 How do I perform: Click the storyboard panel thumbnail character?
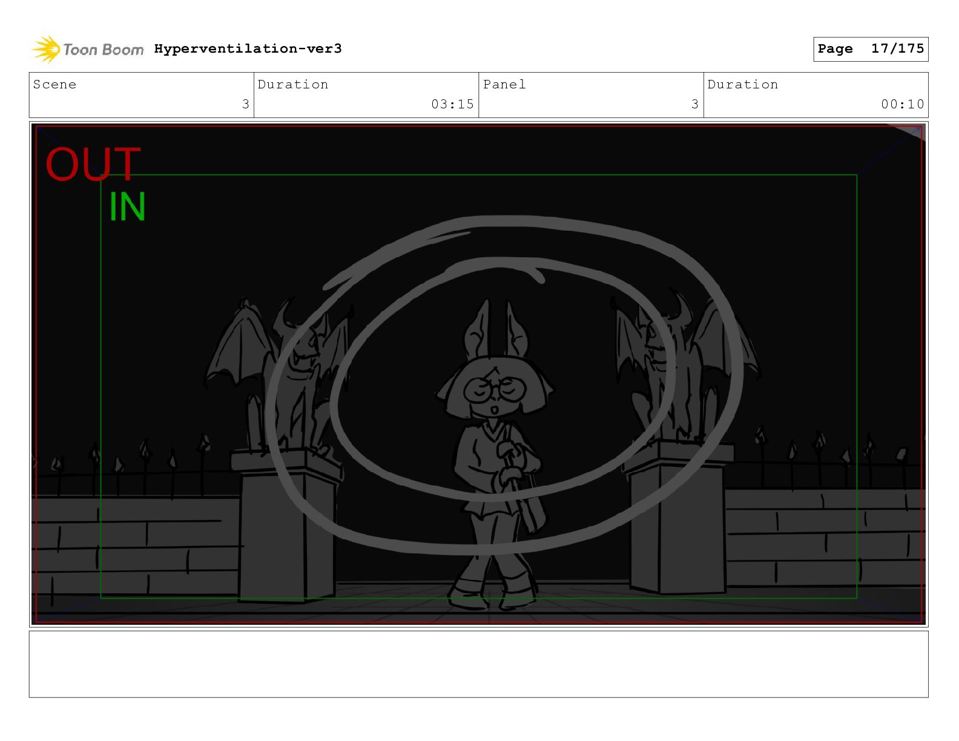click(494, 454)
